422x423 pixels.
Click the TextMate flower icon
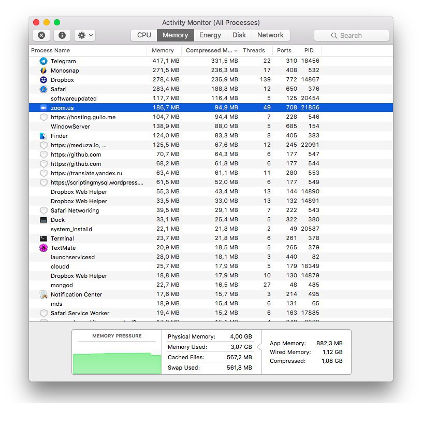click(43, 248)
